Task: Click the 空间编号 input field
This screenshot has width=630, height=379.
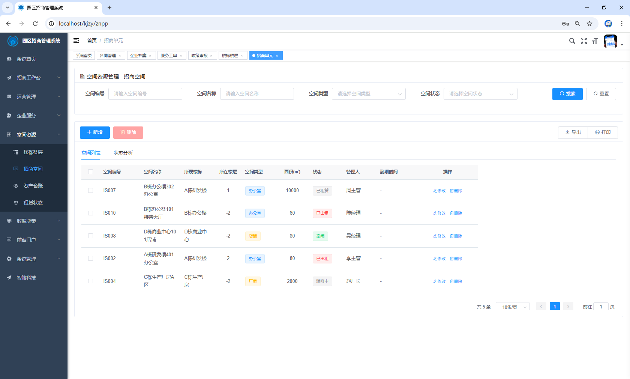Action: pyautogui.click(x=145, y=94)
